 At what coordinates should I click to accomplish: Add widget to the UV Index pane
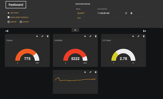tap(133, 36)
